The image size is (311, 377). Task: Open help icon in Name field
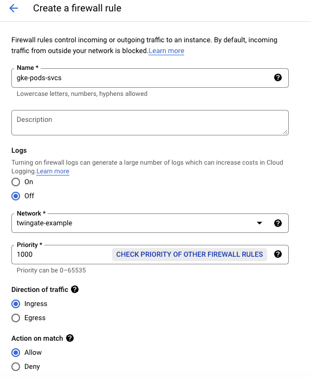tap(278, 77)
